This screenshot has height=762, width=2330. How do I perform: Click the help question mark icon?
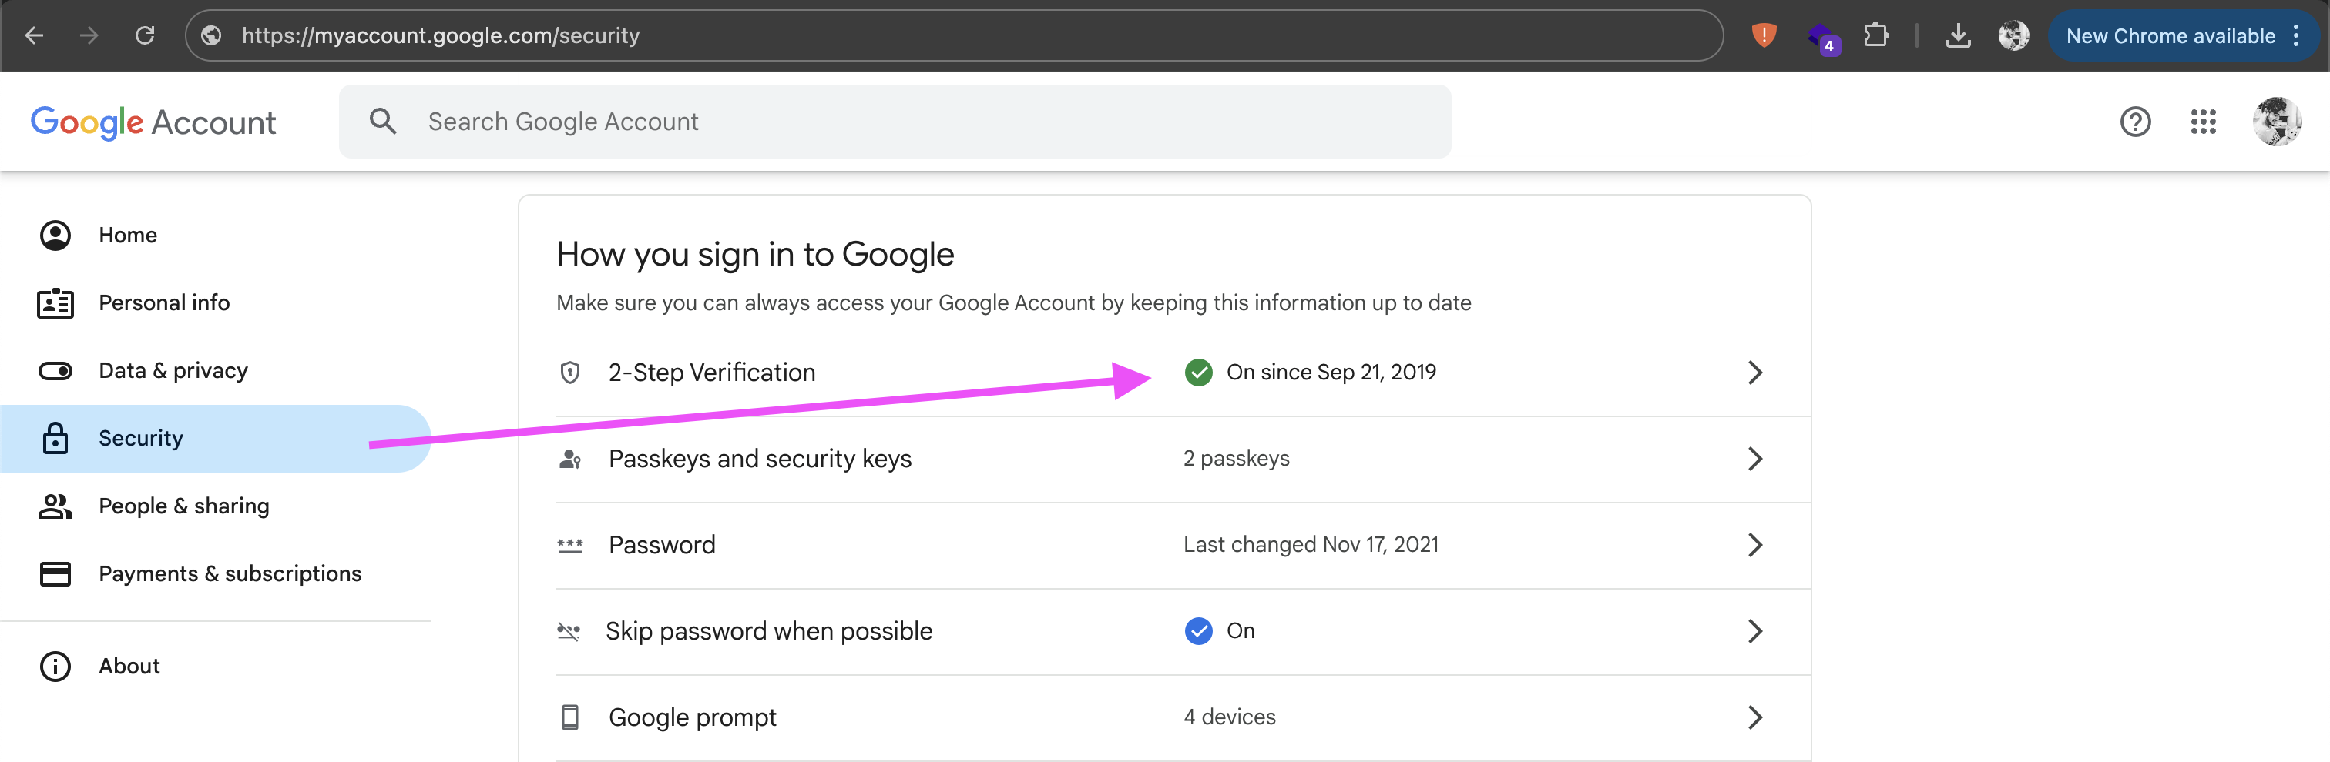2134,121
